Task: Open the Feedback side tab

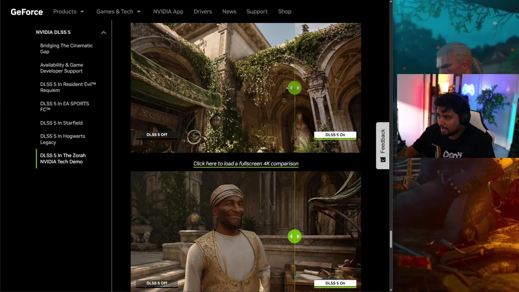Action: click(x=383, y=146)
